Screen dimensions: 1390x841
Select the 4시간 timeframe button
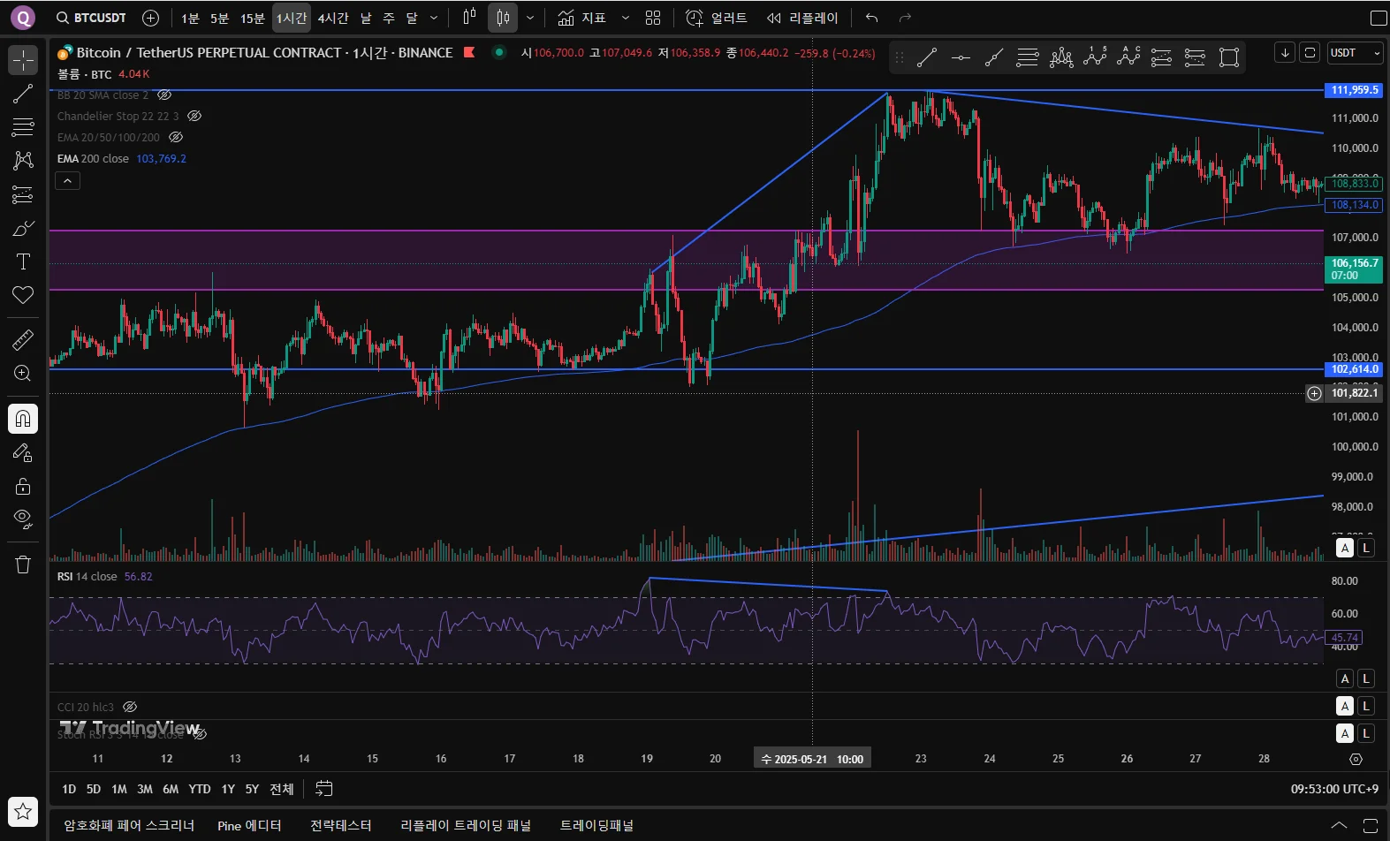click(333, 18)
